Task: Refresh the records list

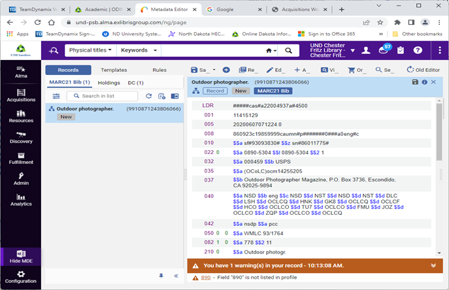Action: coord(148,96)
